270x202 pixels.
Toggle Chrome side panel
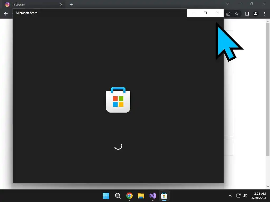(247, 14)
